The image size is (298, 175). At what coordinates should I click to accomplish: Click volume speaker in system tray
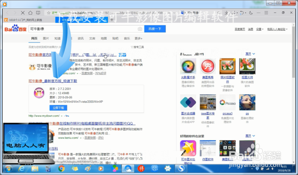click(273, 169)
